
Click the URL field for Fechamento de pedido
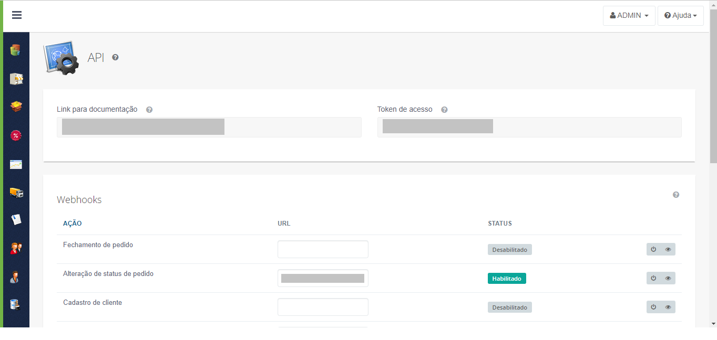point(323,249)
